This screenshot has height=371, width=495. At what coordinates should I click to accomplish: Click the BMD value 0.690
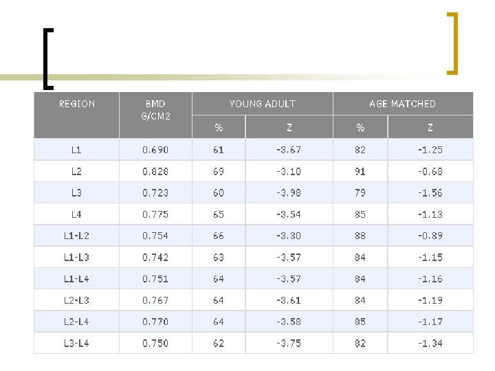tap(155, 149)
